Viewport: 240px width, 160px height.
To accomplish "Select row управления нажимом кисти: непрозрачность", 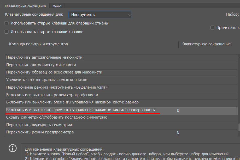I will coord(121,110).
